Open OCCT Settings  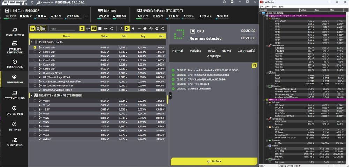[x=15, y=126]
